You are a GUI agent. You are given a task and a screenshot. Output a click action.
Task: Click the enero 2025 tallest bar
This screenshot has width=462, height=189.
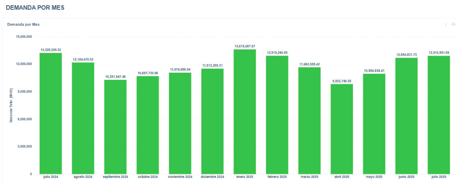(x=245, y=112)
